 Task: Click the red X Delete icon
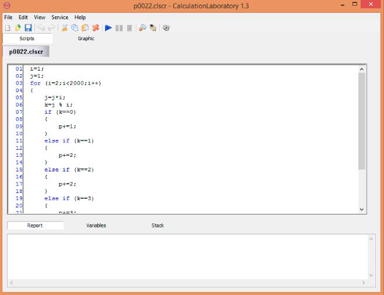(95, 28)
